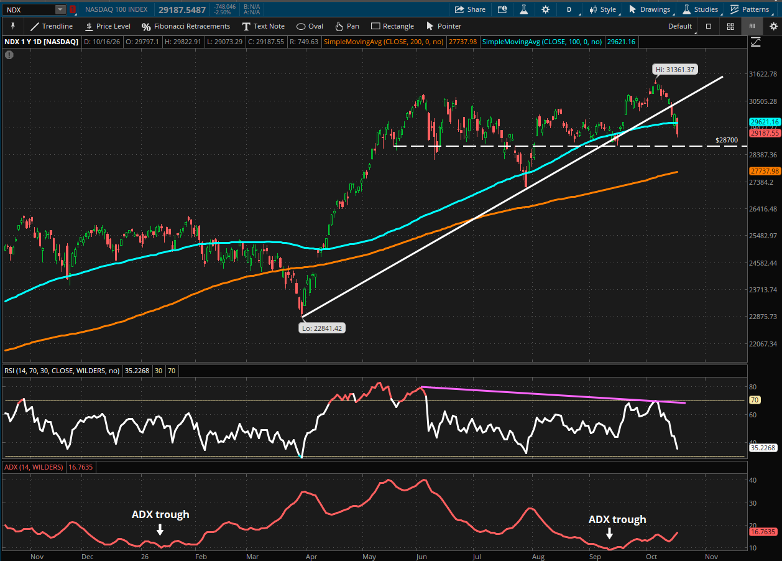This screenshot has width=782, height=561.
Task: Click the 29621.16 cyan price axis tag
Action: pos(765,122)
